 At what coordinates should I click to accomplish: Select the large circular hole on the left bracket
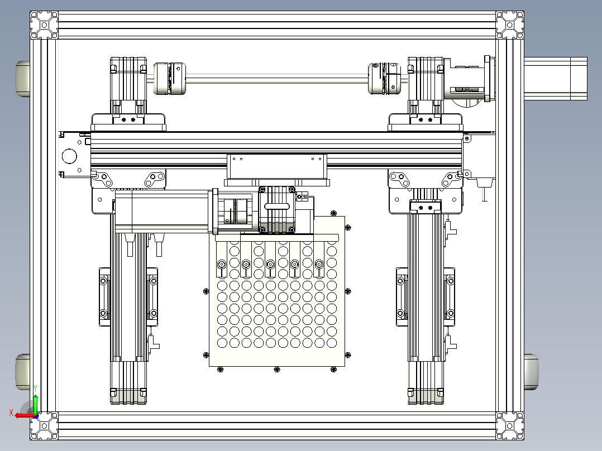pyautogui.click(x=69, y=156)
